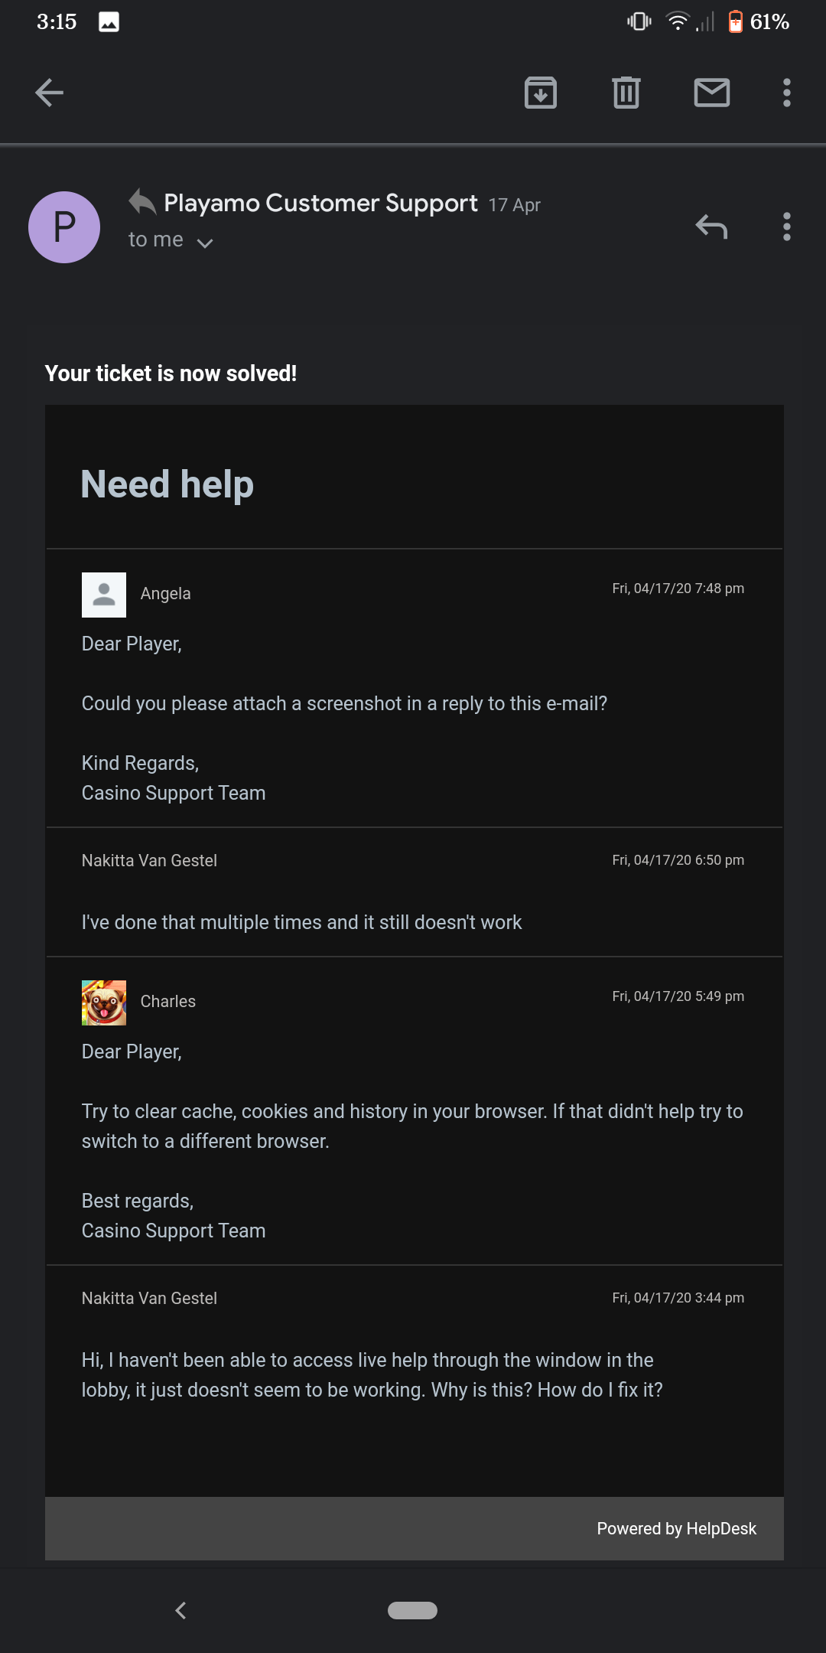Tap the home gesture pill

tap(412, 1610)
